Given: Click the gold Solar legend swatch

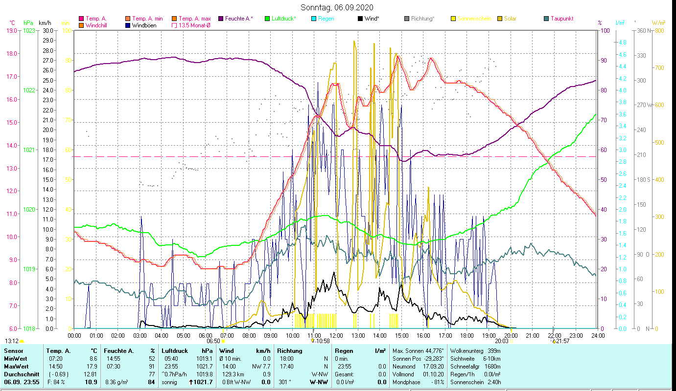Looking at the screenshot, I should click(x=500, y=19).
